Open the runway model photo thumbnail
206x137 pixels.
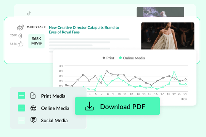(167, 36)
